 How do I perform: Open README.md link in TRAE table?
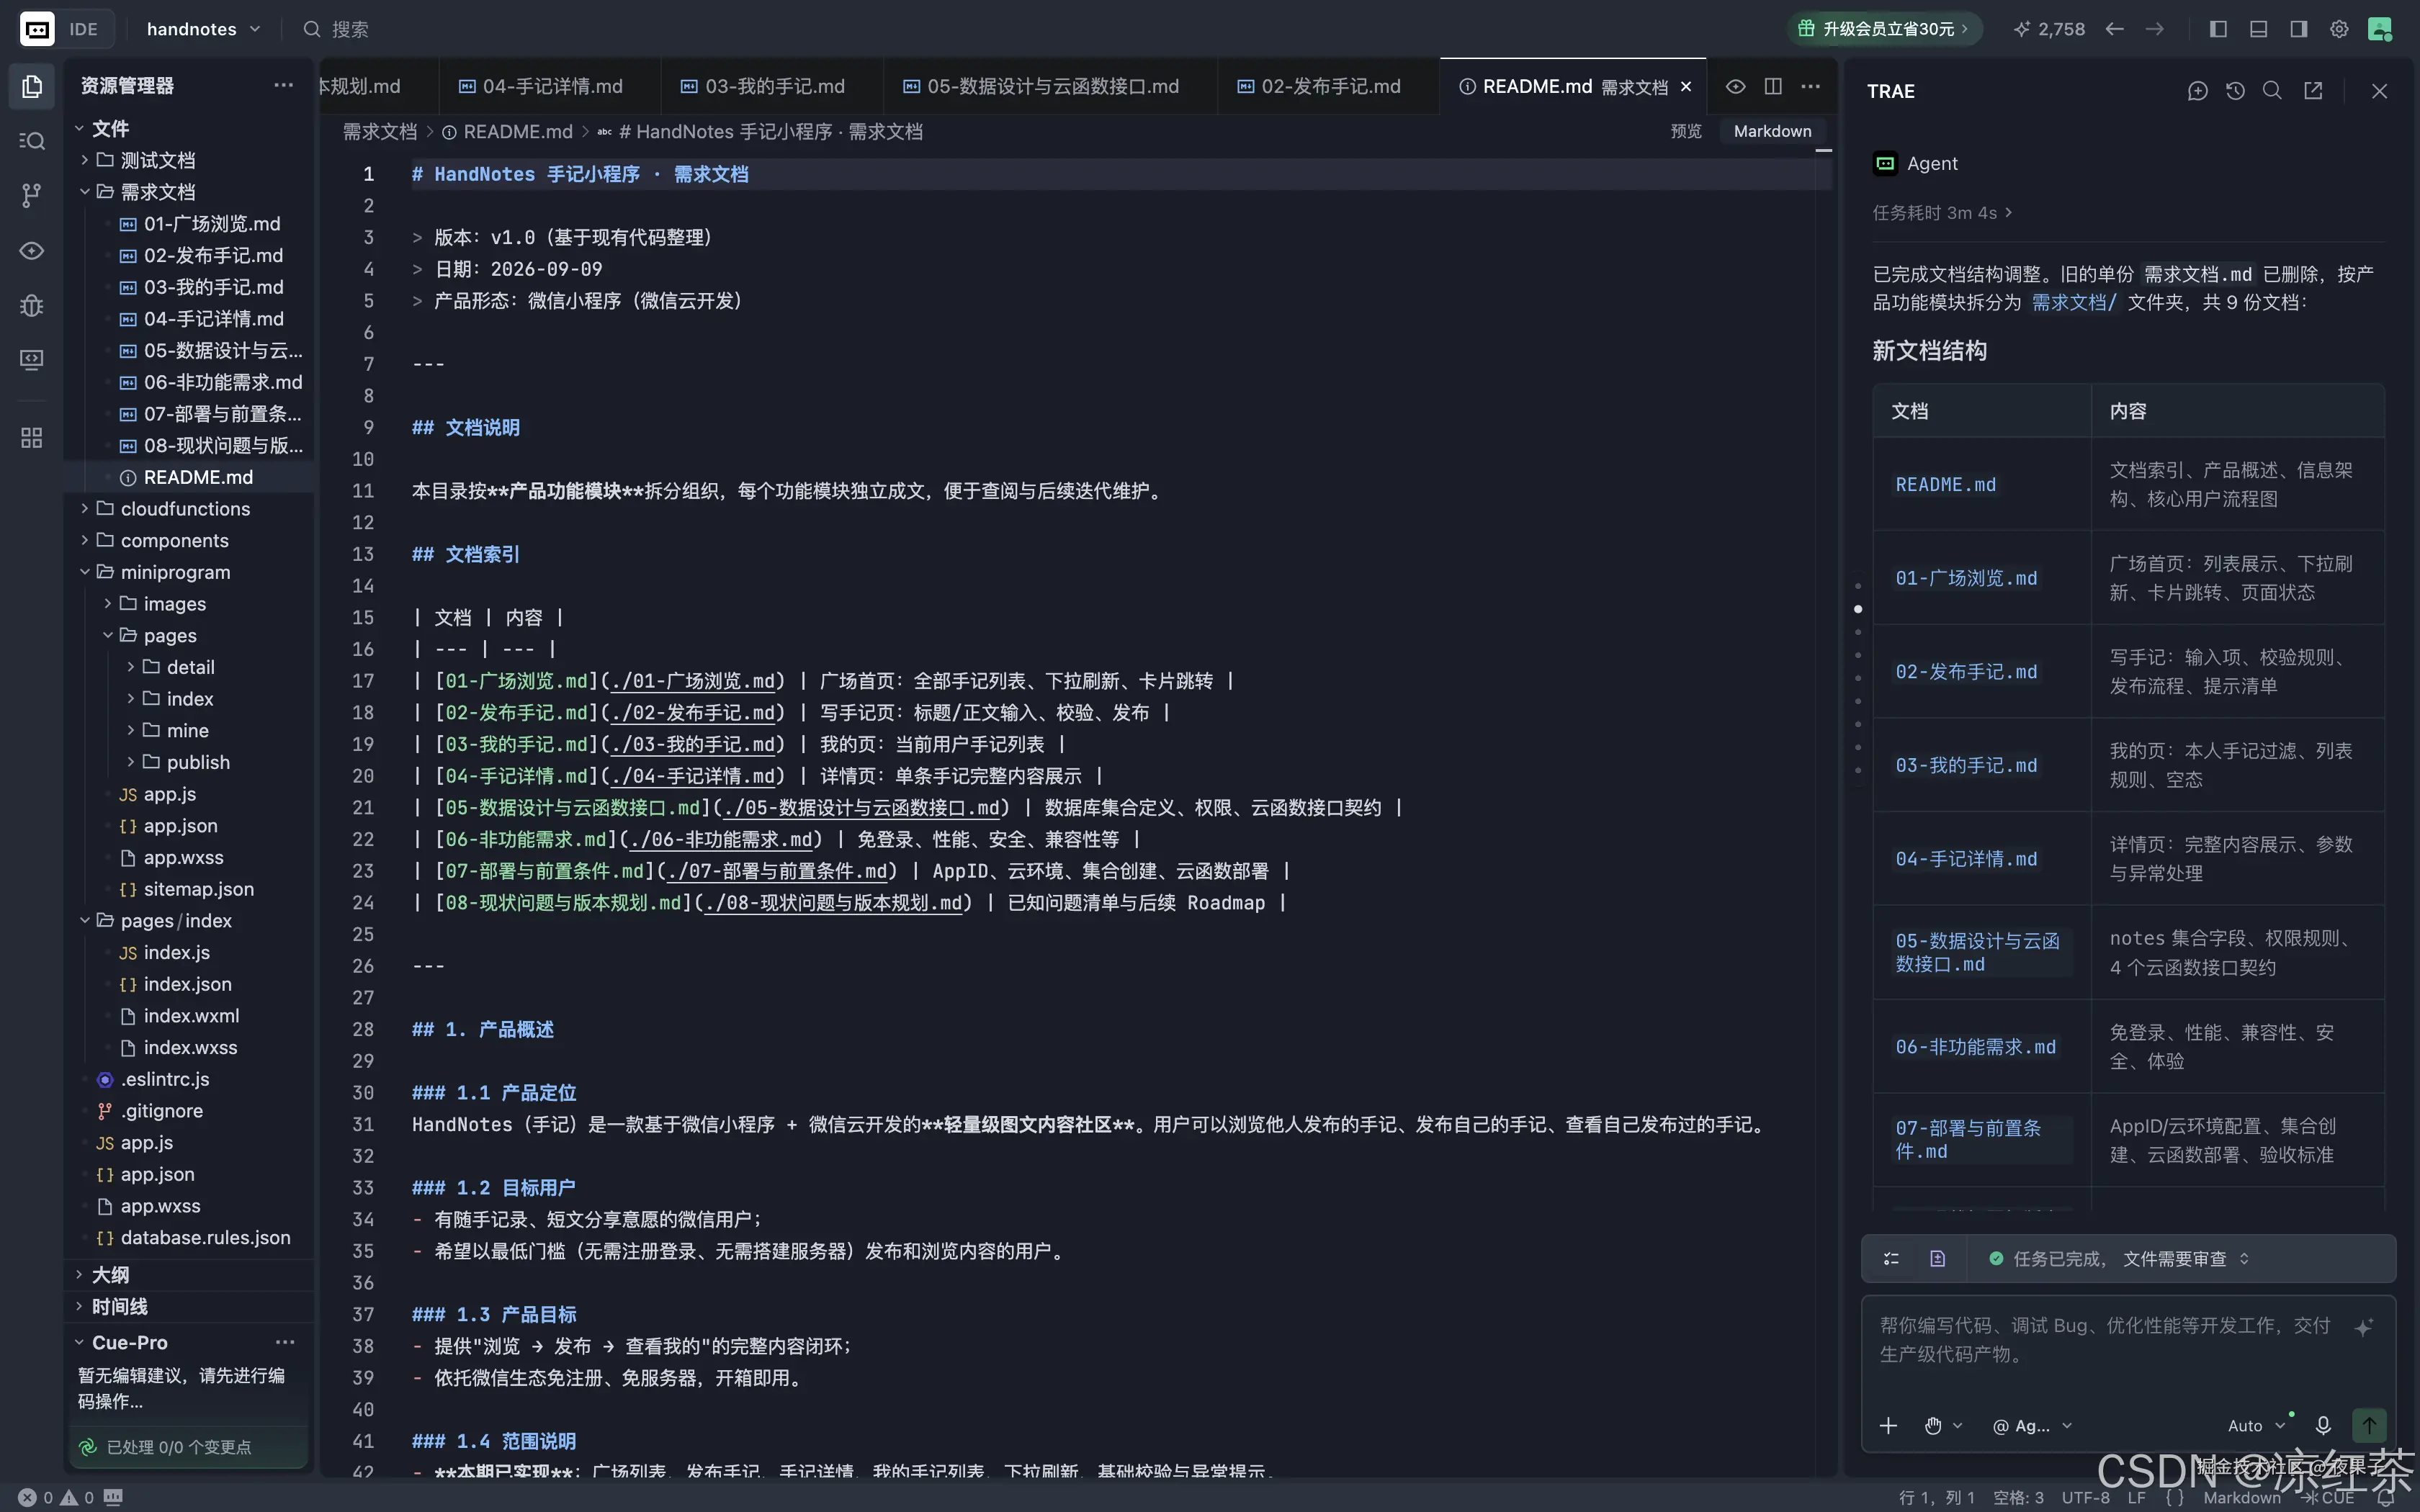coord(1945,484)
